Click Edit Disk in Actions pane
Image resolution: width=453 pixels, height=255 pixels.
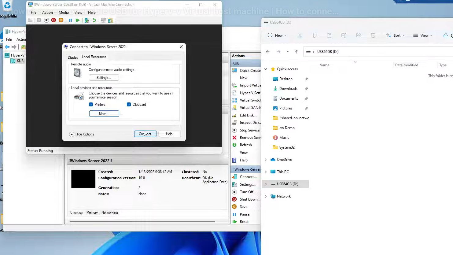pyautogui.click(x=248, y=115)
